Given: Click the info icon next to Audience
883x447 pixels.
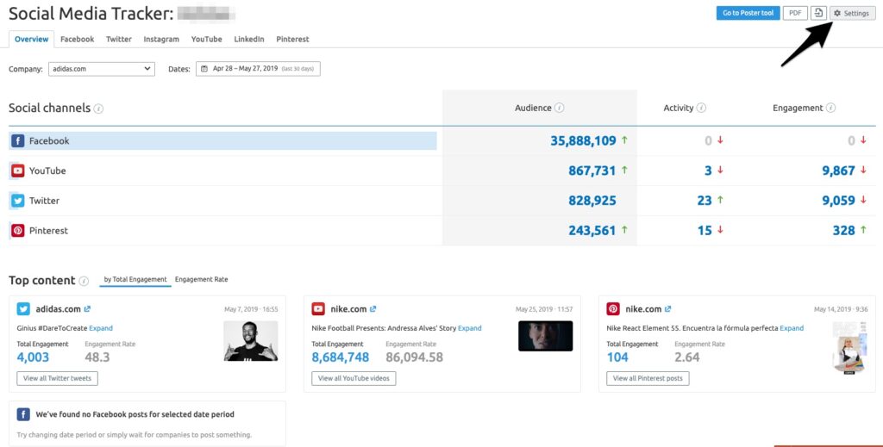Looking at the screenshot, I should point(560,108).
